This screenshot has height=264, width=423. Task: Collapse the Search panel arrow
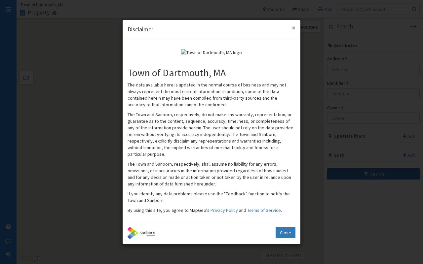point(413,27)
